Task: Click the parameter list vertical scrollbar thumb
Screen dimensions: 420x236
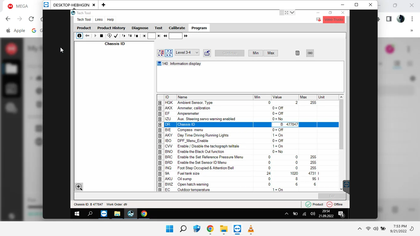Action: (x=341, y=124)
